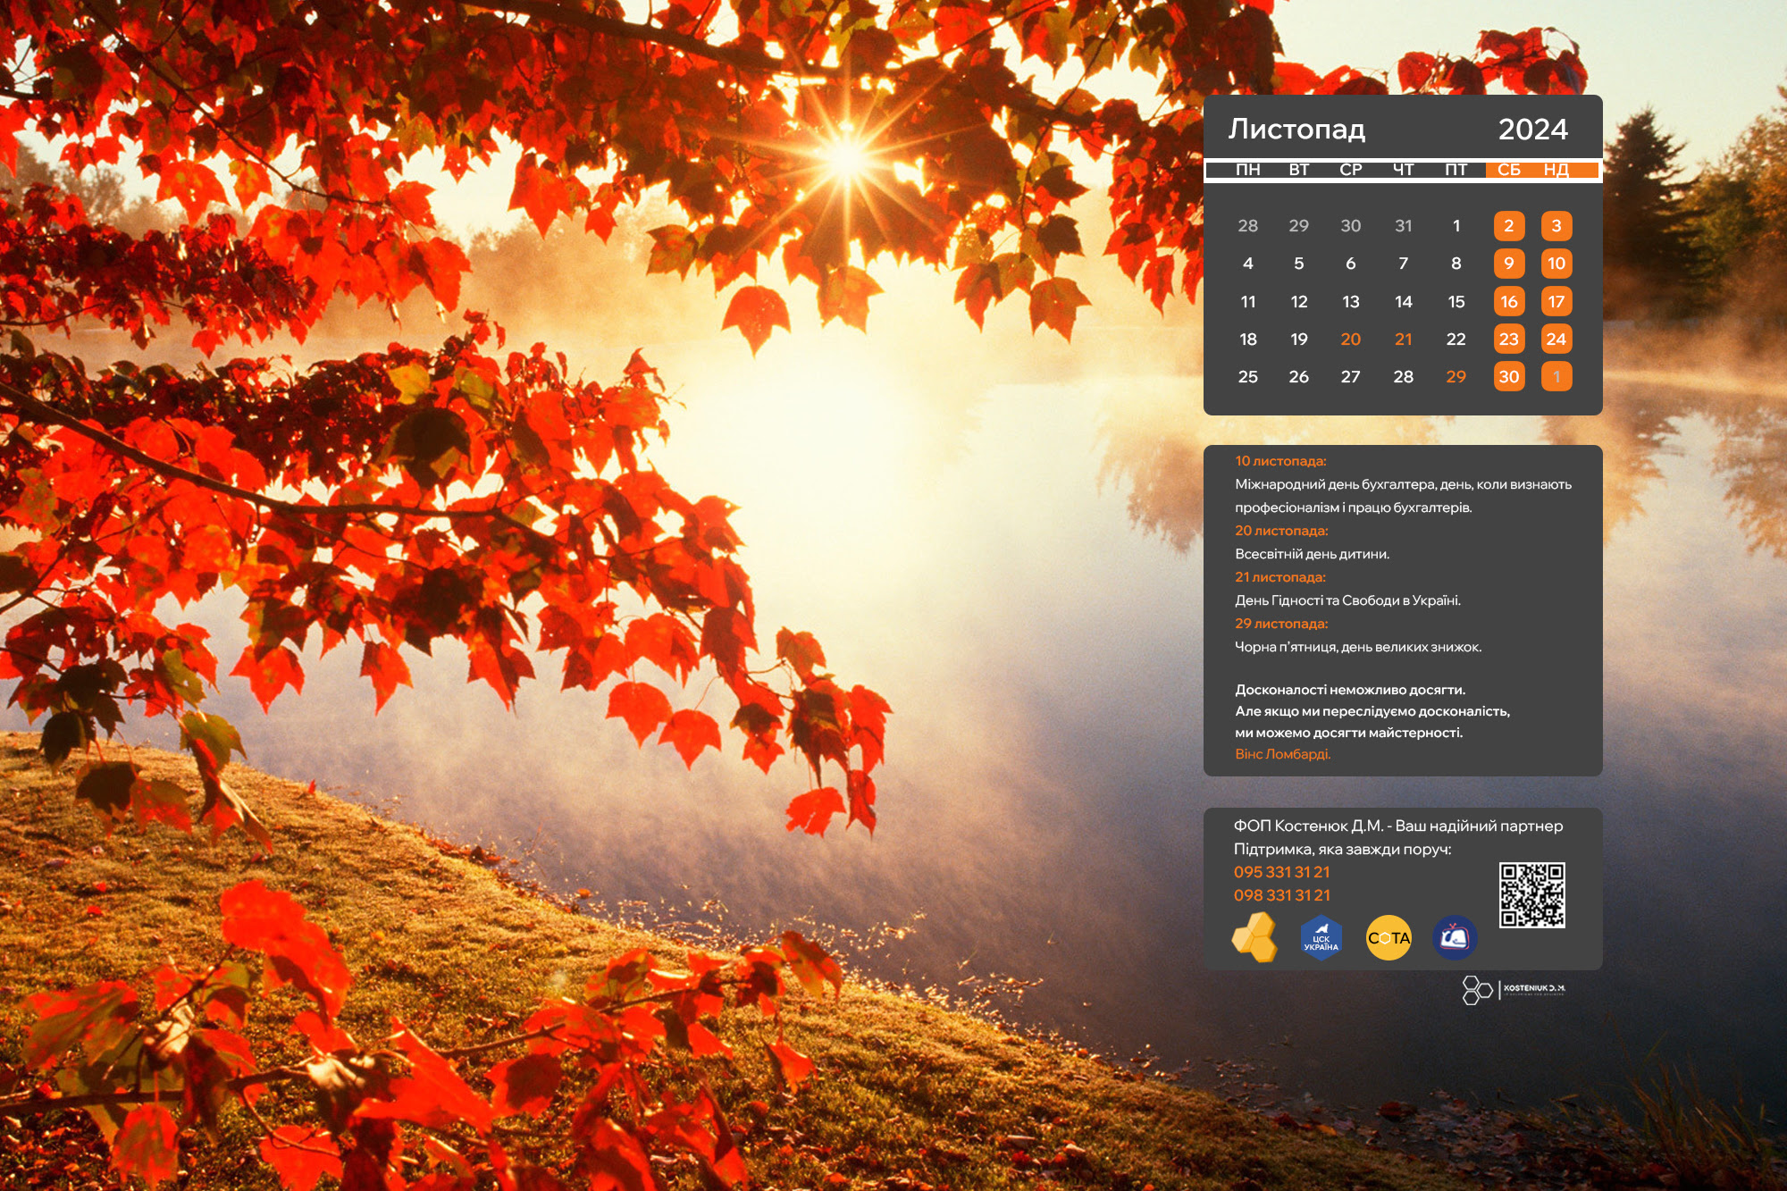1787x1191 pixels.
Task: Click the ПТ weekday header
Action: point(1456,170)
